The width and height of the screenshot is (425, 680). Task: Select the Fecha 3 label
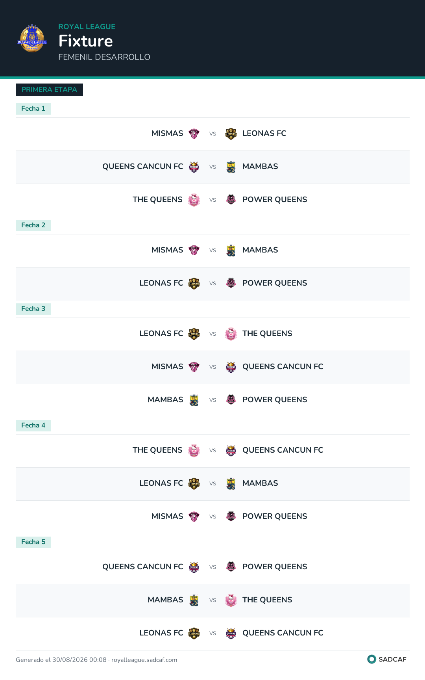point(33,309)
